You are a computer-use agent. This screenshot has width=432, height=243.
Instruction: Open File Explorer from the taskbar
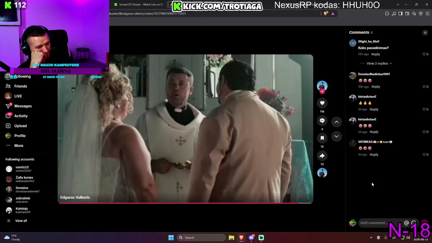(232, 238)
